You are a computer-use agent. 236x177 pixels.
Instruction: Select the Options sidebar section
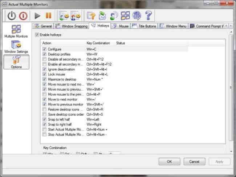(16, 62)
